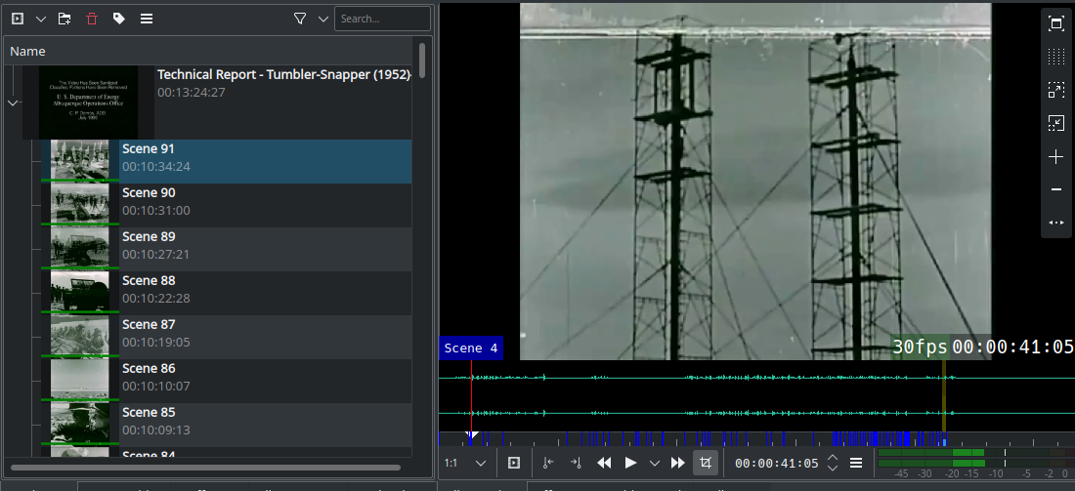Open the tags panel icon
Viewport: 1075px width, 491px height.
click(119, 19)
